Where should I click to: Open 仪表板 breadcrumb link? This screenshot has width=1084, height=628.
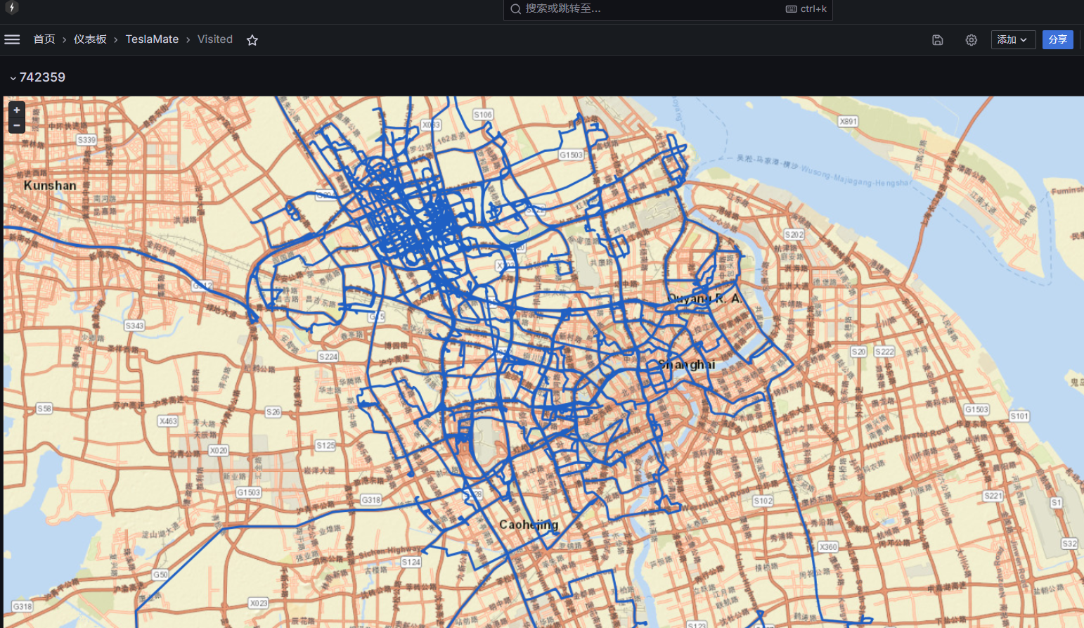click(90, 39)
